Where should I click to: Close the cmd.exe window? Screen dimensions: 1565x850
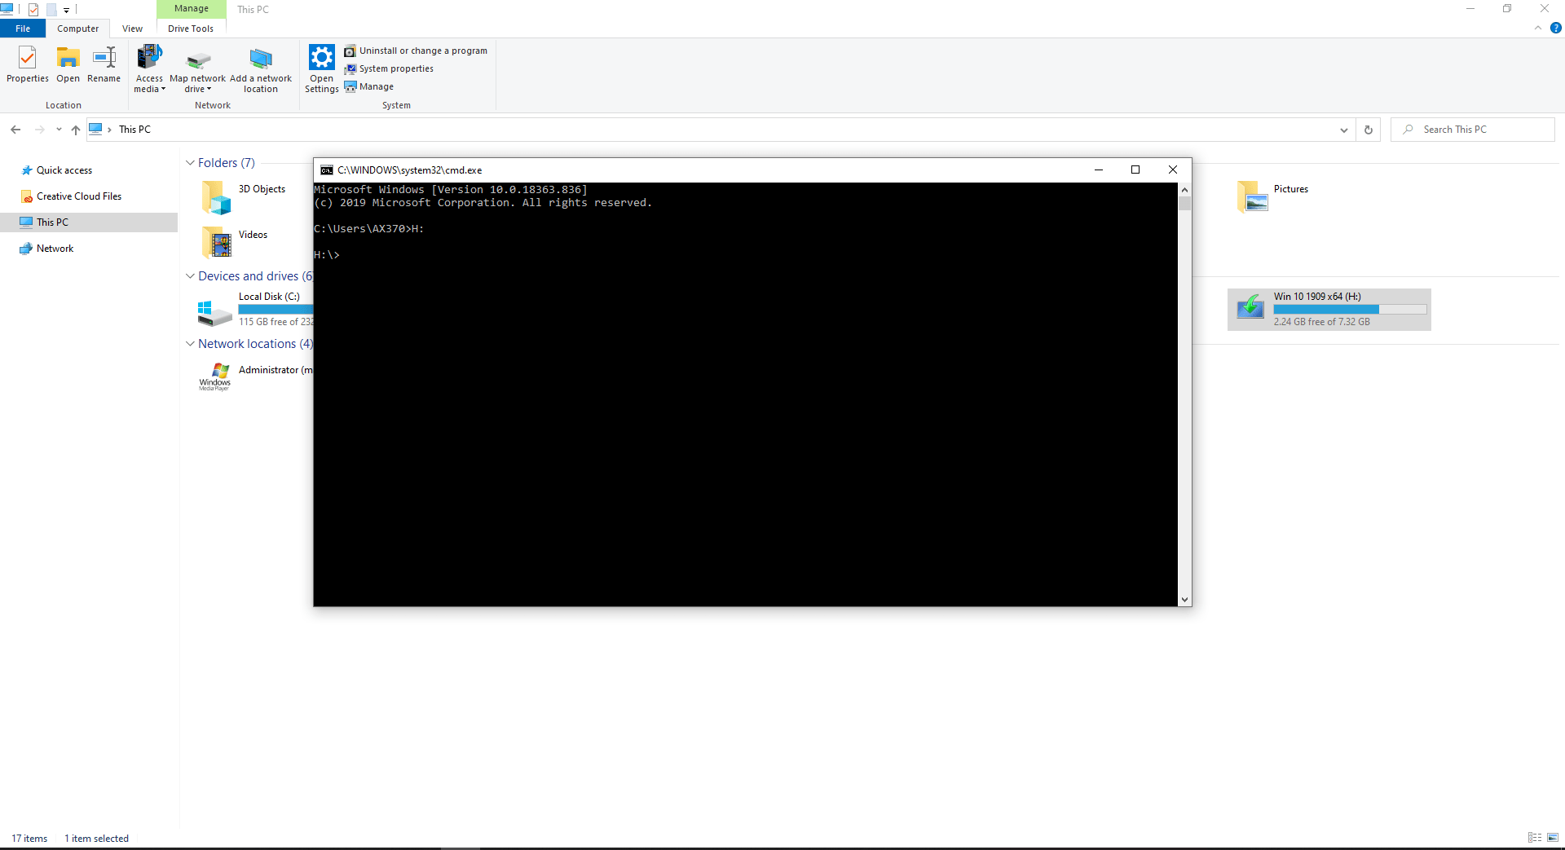(x=1173, y=170)
